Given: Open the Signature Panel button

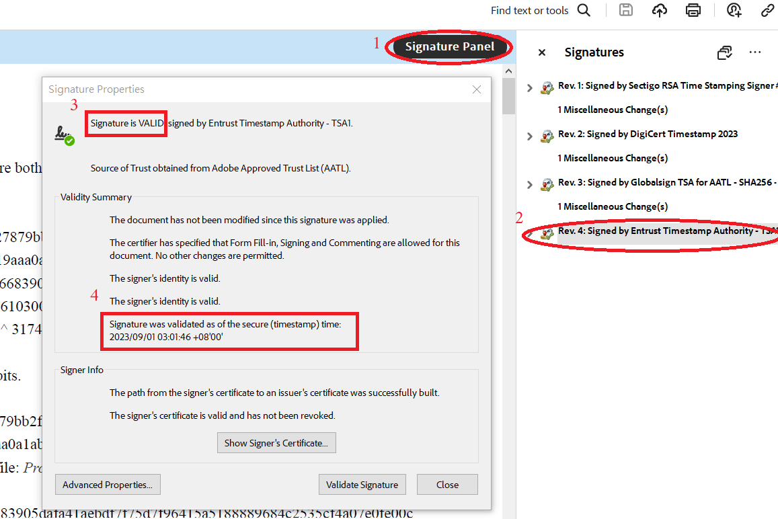Looking at the screenshot, I should (x=450, y=46).
